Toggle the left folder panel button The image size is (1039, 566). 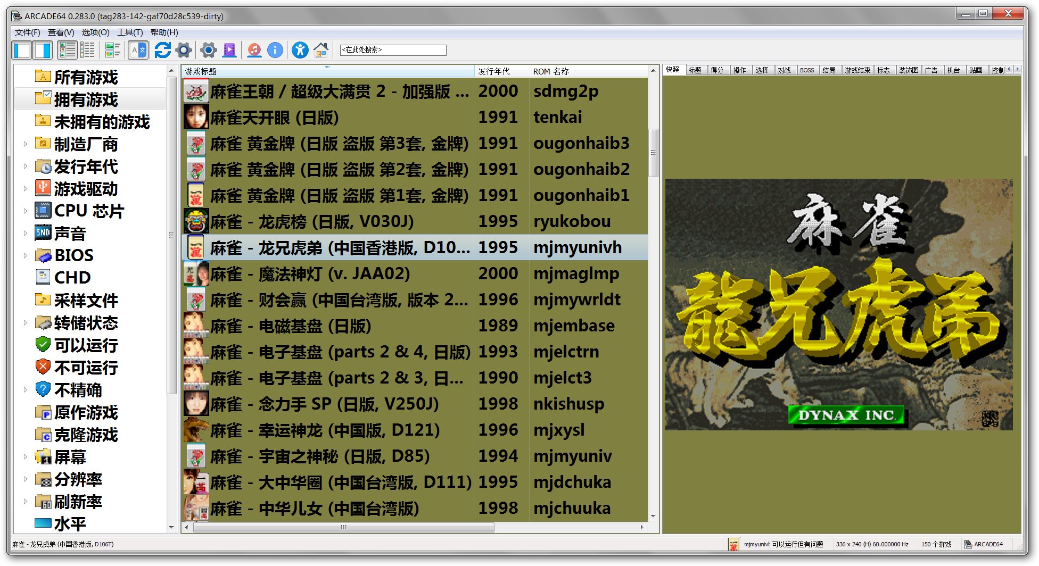(22, 50)
